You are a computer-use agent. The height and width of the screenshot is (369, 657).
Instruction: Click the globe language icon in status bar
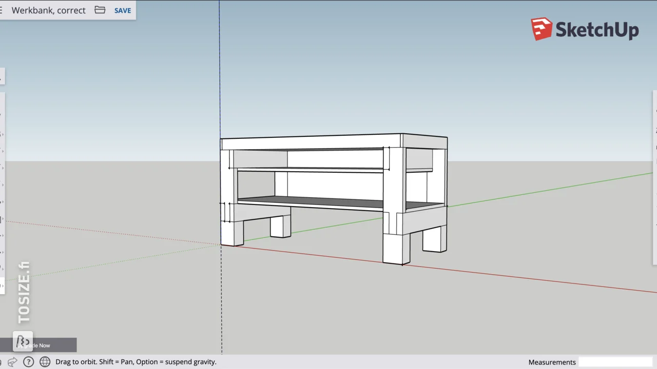click(45, 362)
